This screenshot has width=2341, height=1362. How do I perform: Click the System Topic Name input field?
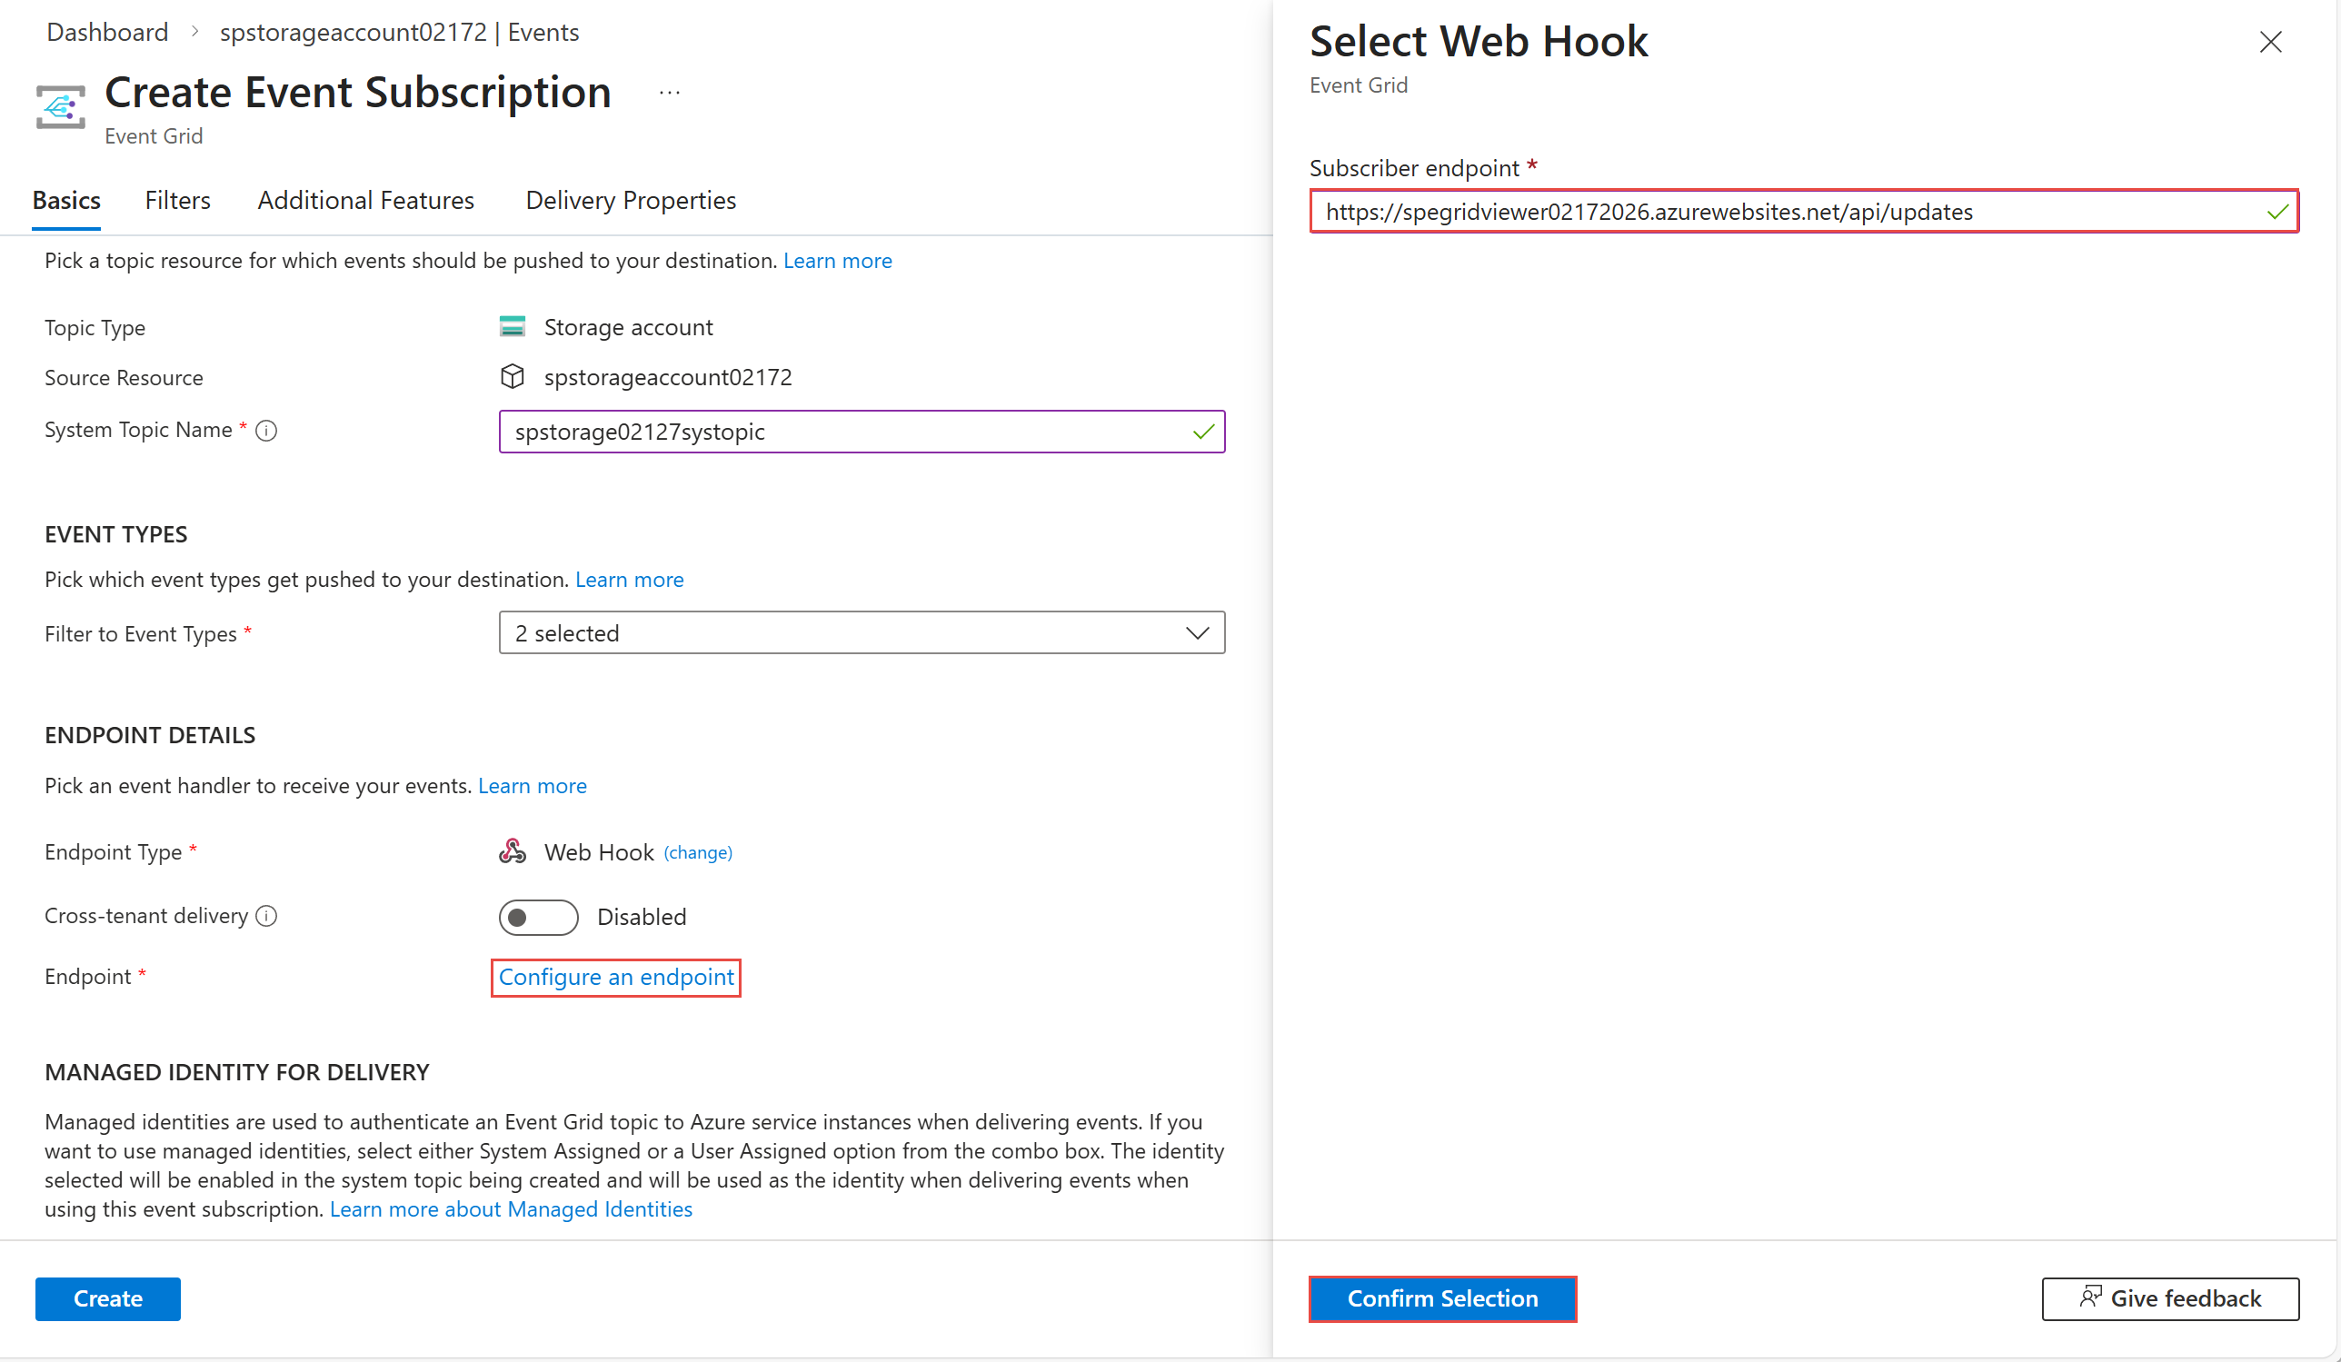pyautogui.click(x=862, y=432)
